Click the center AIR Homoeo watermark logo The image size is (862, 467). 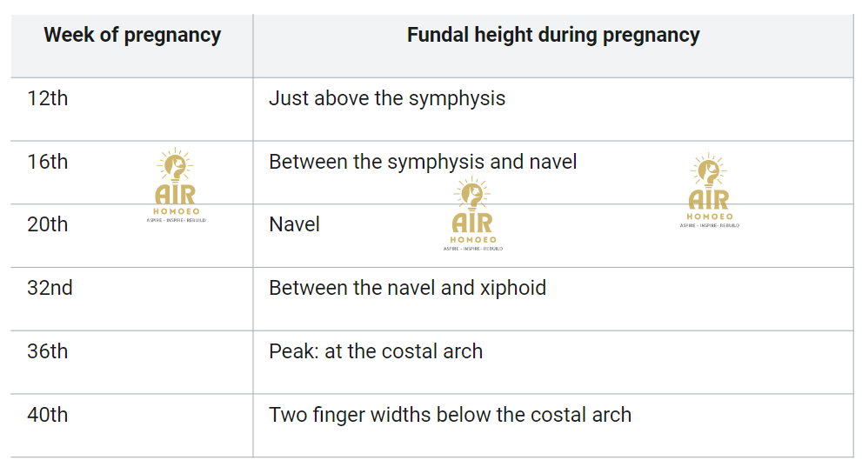click(473, 213)
